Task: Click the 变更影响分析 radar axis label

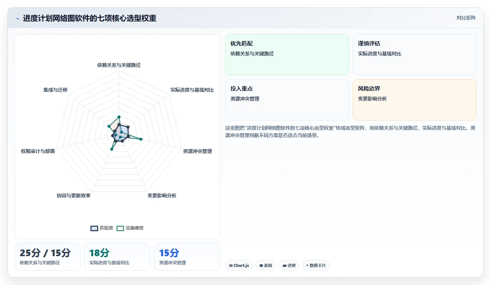Action: point(162,196)
